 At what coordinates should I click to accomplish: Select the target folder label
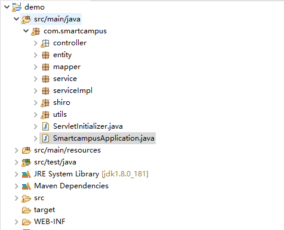tap(44, 210)
